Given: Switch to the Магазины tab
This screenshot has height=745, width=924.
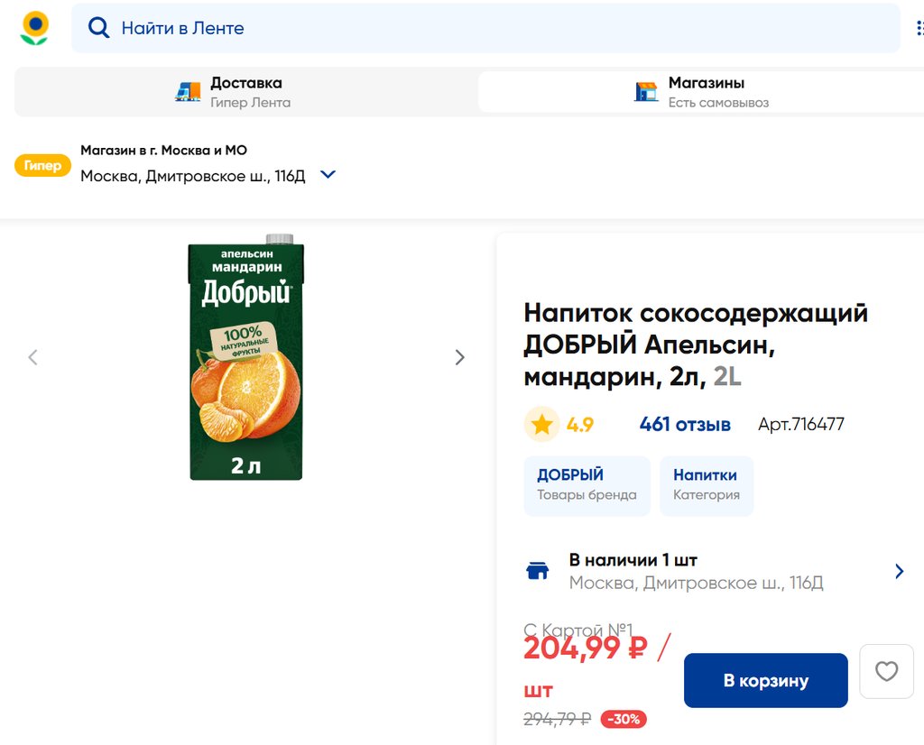Looking at the screenshot, I should pyautogui.click(x=704, y=91).
